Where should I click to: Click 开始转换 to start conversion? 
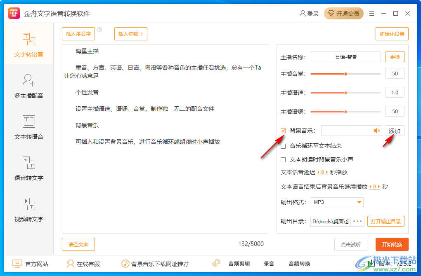(391, 244)
